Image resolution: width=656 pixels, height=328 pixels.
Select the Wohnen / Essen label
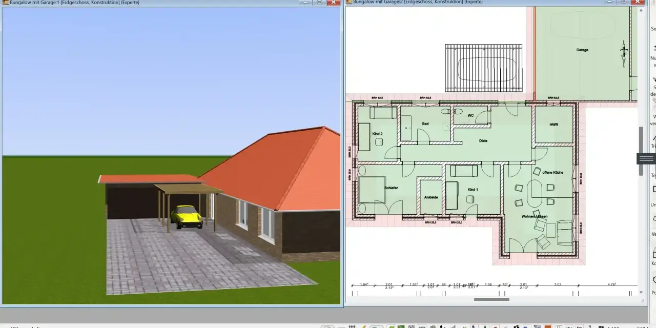pos(535,216)
